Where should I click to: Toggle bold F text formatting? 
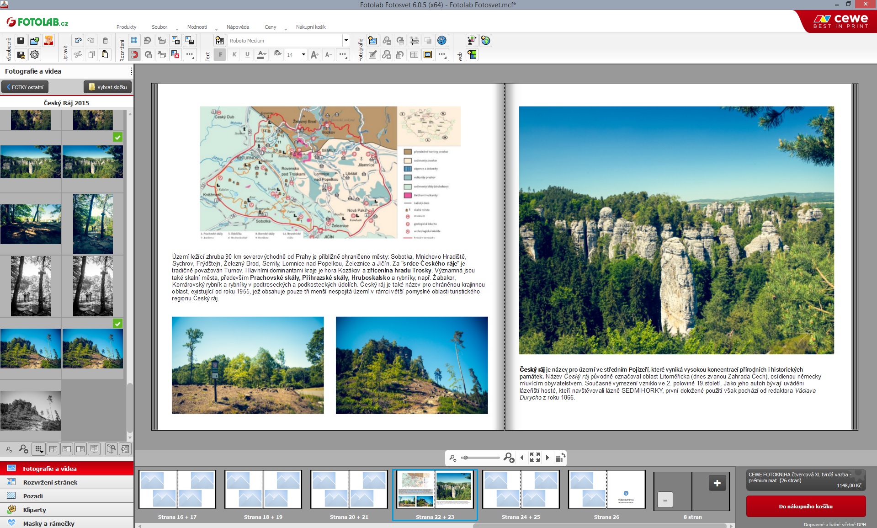coord(220,55)
